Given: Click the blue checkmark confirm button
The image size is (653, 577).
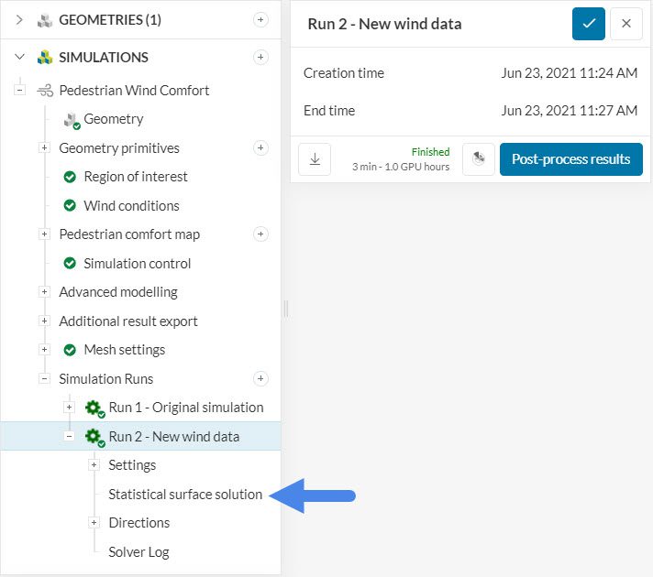Looking at the screenshot, I should pos(589,24).
